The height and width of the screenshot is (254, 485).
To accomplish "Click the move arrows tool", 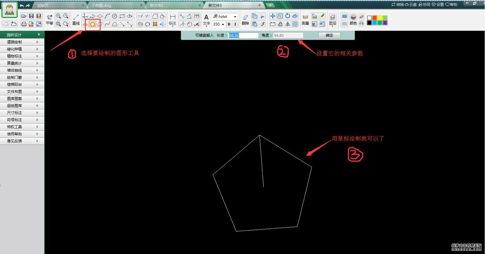I will coord(273,16).
